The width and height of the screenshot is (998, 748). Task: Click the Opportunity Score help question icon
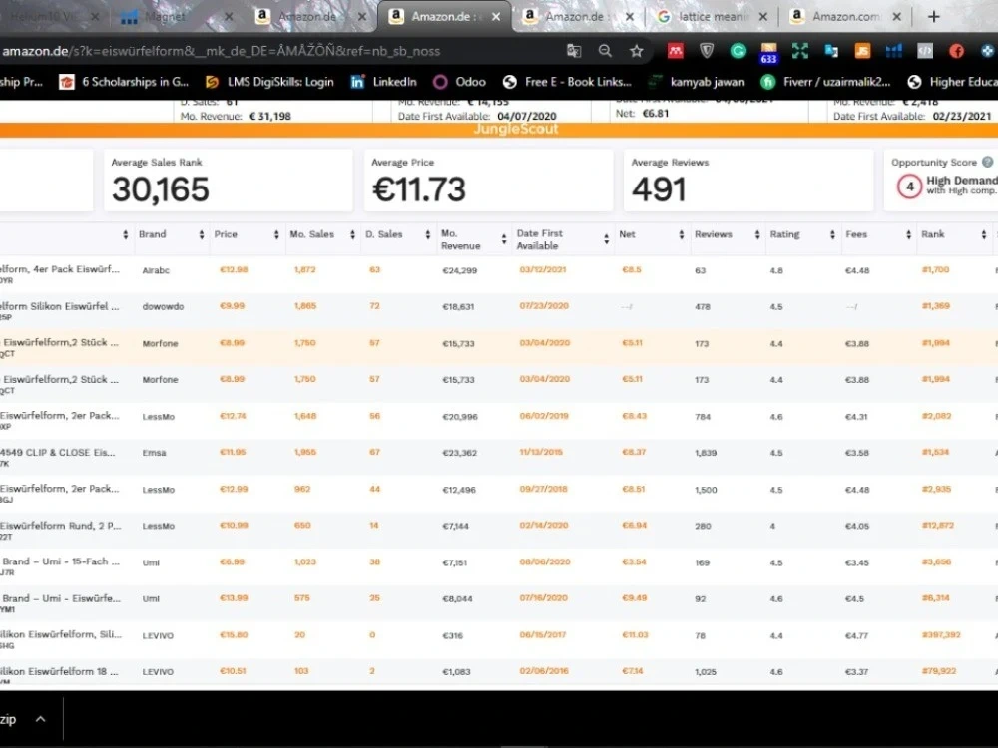click(987, 163)
